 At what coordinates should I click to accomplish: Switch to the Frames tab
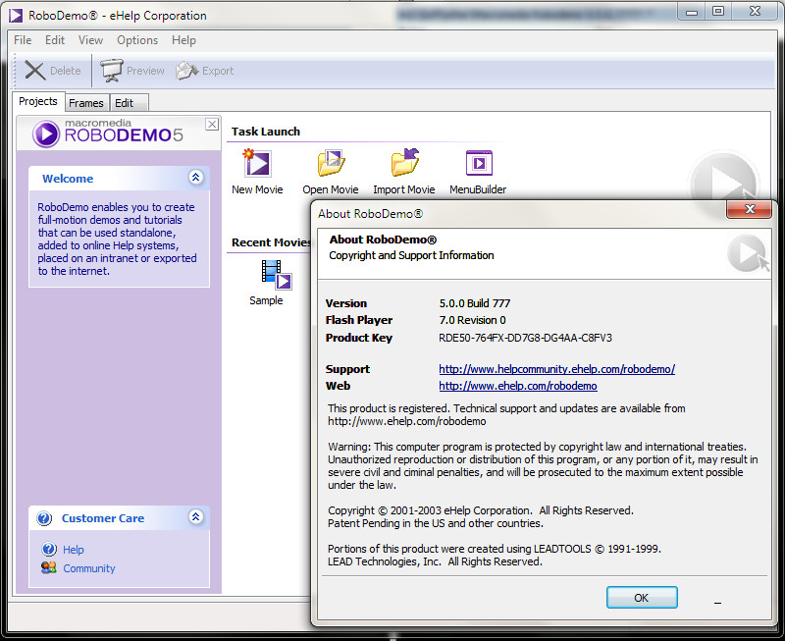[x=86, y=103]
